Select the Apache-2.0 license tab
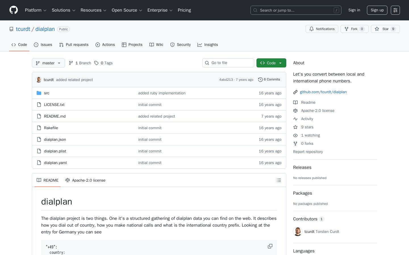 (85, 180)
